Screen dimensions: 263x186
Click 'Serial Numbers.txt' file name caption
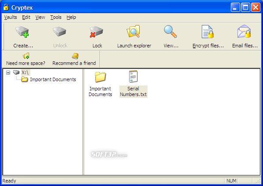click(x=133, y=92)
